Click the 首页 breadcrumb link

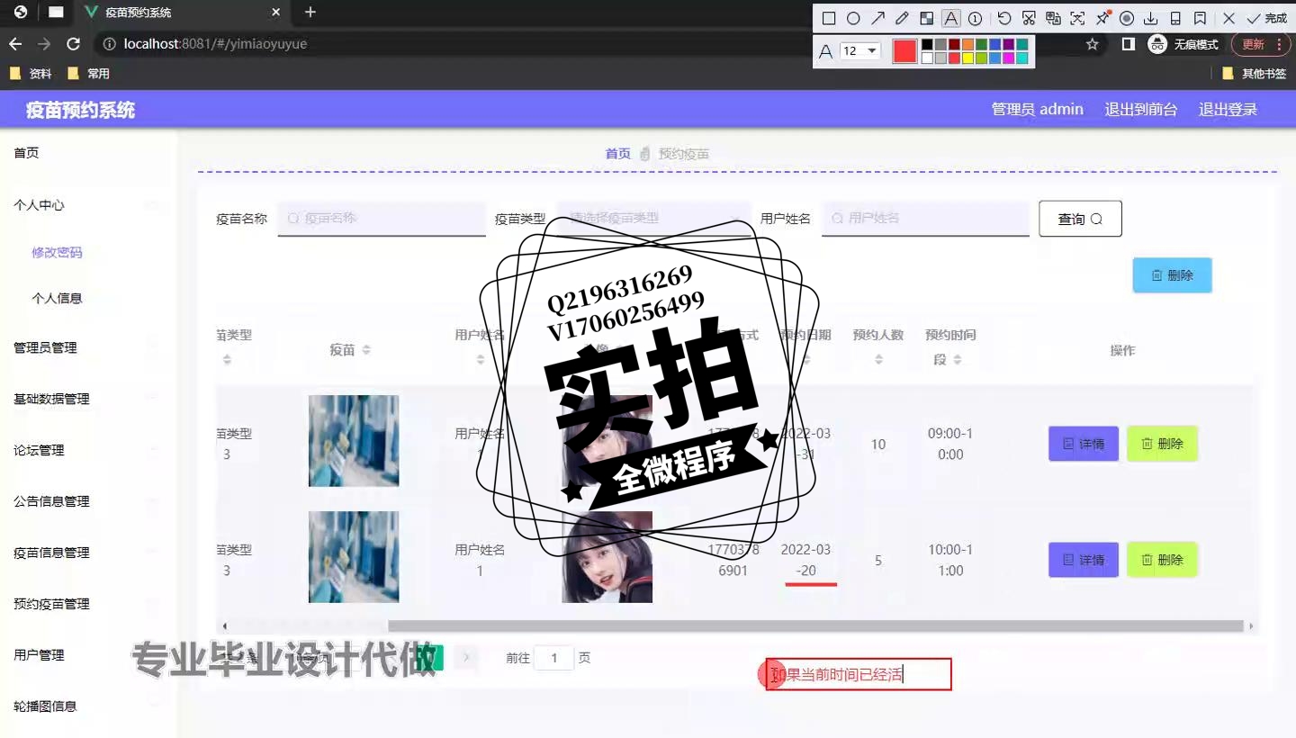pyautogui.click(x=617, y=154)
